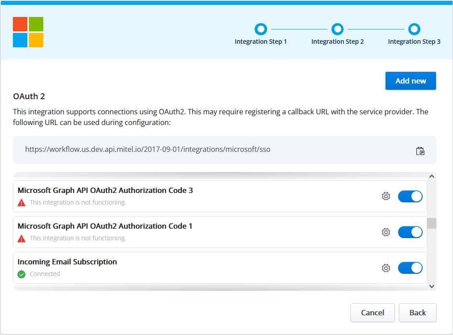Copy the callback URL with clipboard icon
This screenshot has width=453, height=335.
[420, 151]
